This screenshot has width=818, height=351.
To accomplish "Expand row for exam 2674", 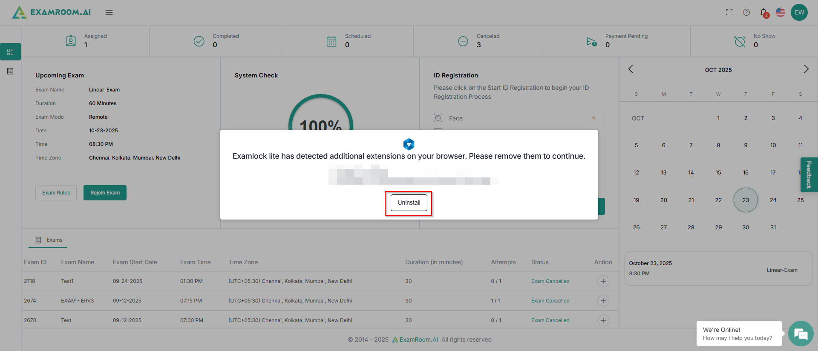I will point(603,301).
